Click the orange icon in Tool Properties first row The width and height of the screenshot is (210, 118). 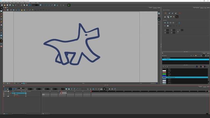pos(179,13)
